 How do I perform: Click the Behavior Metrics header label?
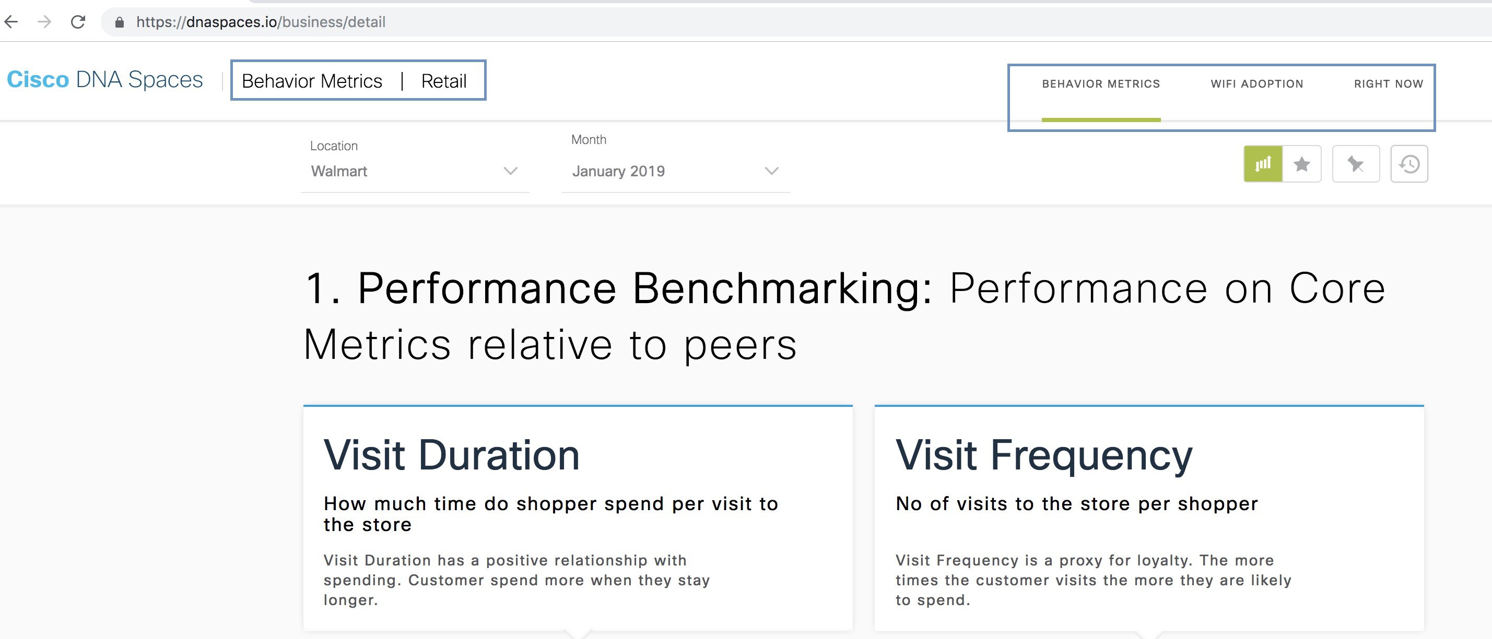pos(312,81)
